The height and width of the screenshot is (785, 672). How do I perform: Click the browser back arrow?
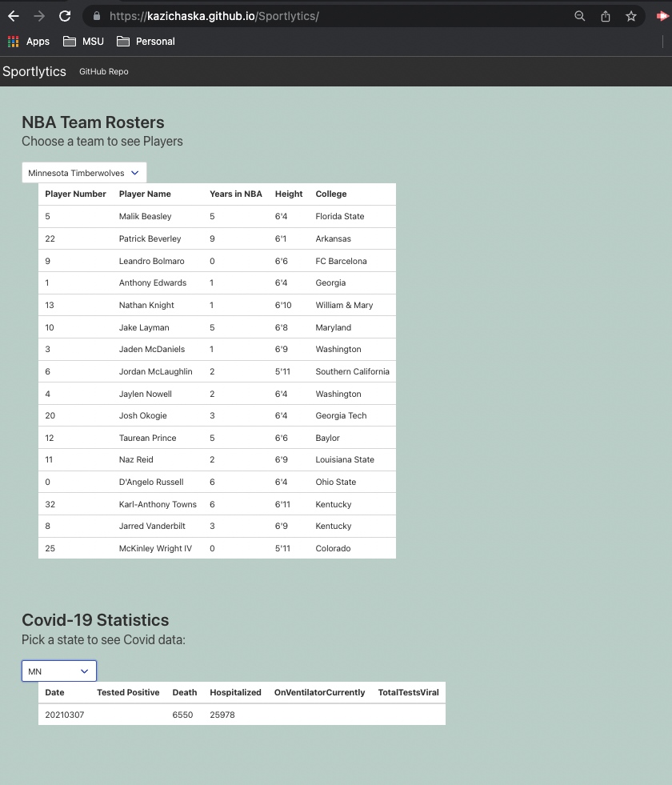(x=14, y=16)
